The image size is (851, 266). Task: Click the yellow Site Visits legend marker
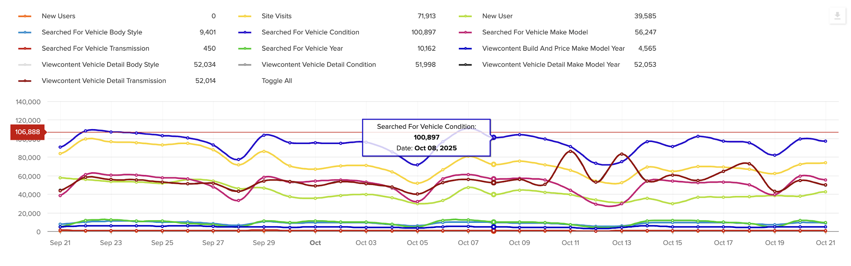pos(245,16)
